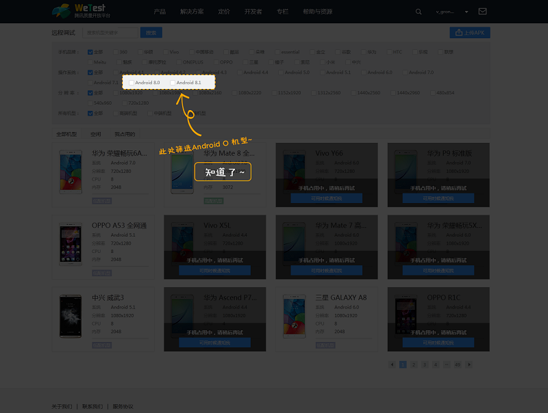Click the OPPO A53 全网通 phone image
This screenshot has height=413, width=548.
click(71, 244)
